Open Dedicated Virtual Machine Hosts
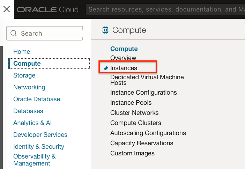 tap(147, 80)
